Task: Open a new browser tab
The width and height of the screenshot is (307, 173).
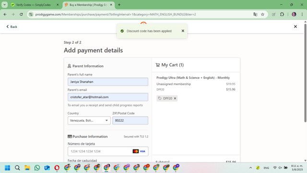Action: [x=119, y=5]
